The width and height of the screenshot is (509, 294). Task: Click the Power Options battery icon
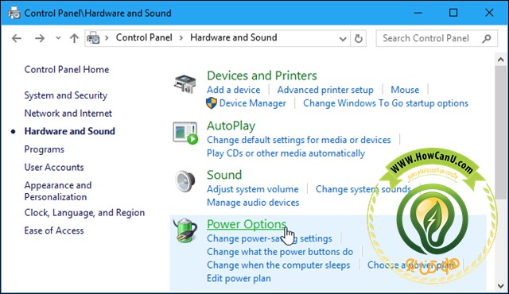click(185, 230)
